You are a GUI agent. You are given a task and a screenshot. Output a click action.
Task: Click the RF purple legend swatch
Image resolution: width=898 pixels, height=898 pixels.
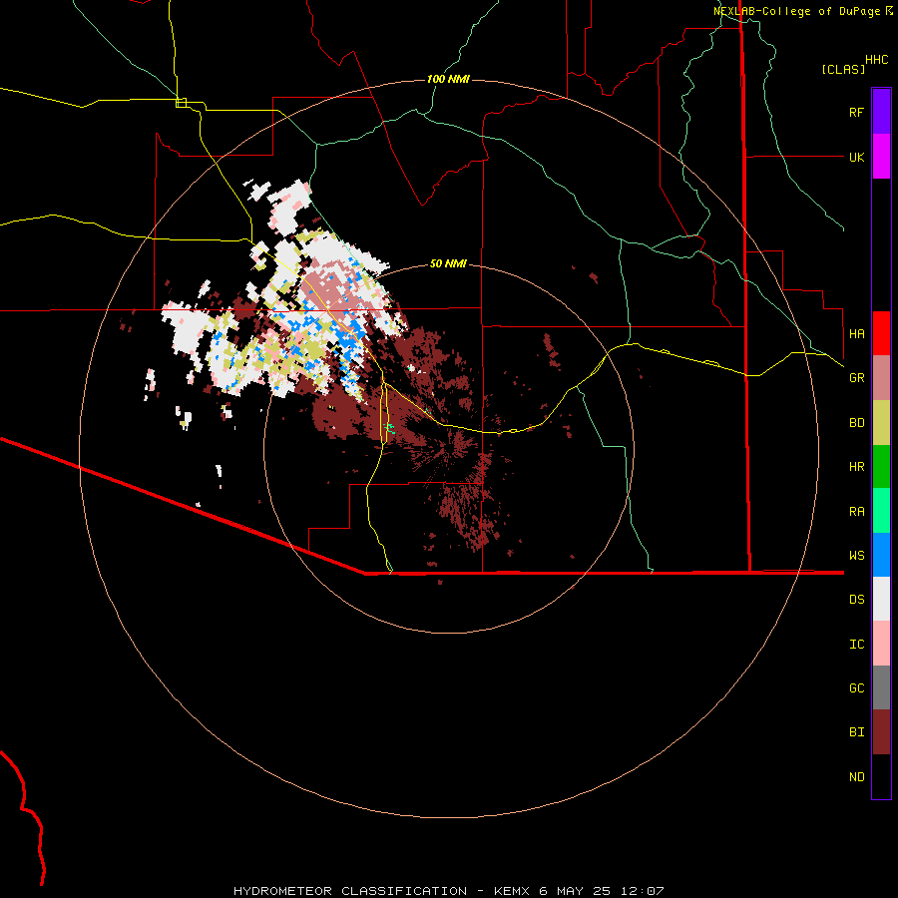(881, 112)
